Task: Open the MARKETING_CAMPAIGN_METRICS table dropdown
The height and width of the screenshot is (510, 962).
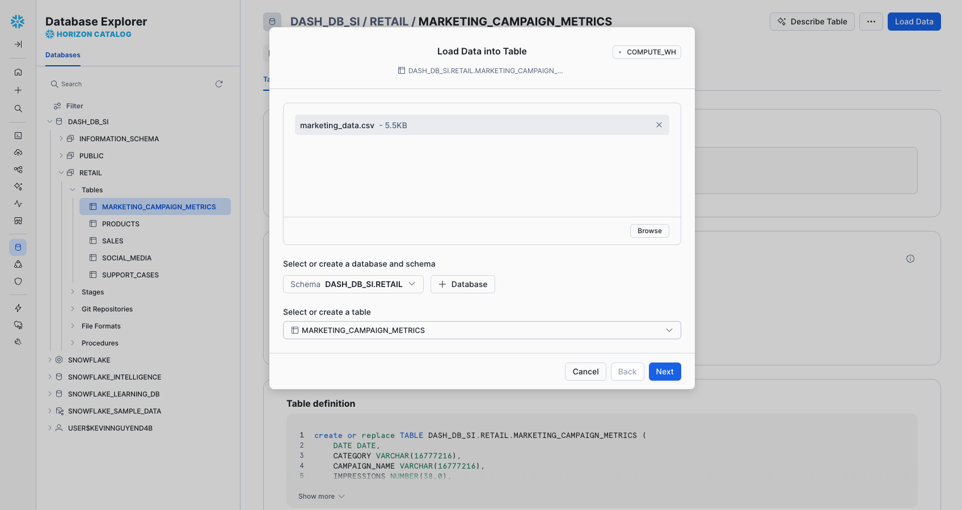Action: 482,330
